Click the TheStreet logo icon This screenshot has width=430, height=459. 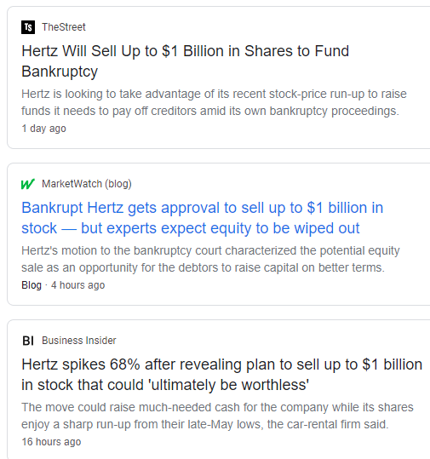click(28, 27)
